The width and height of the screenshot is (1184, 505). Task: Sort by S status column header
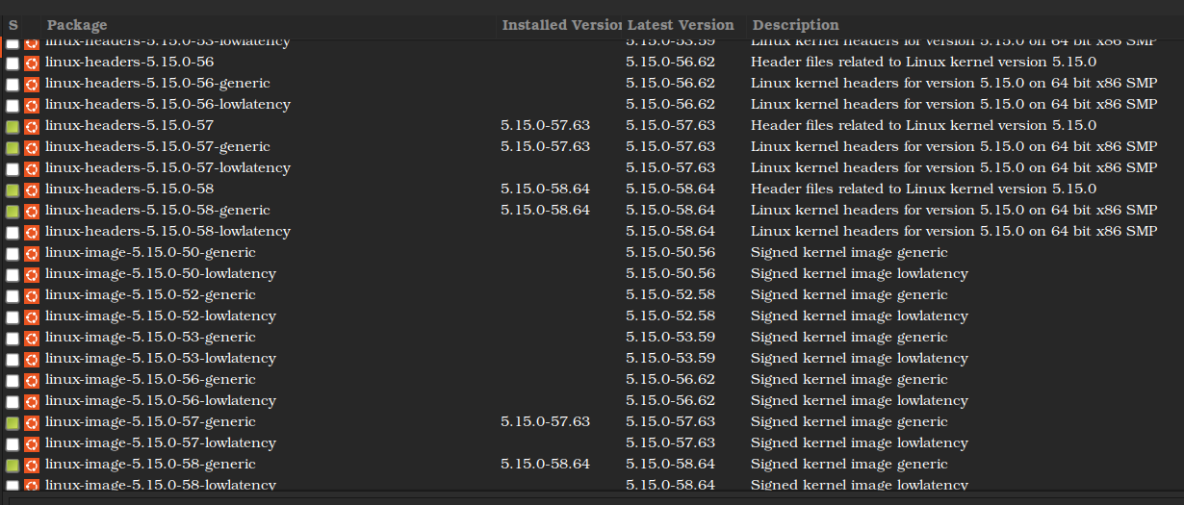click(x=13, y=25)
